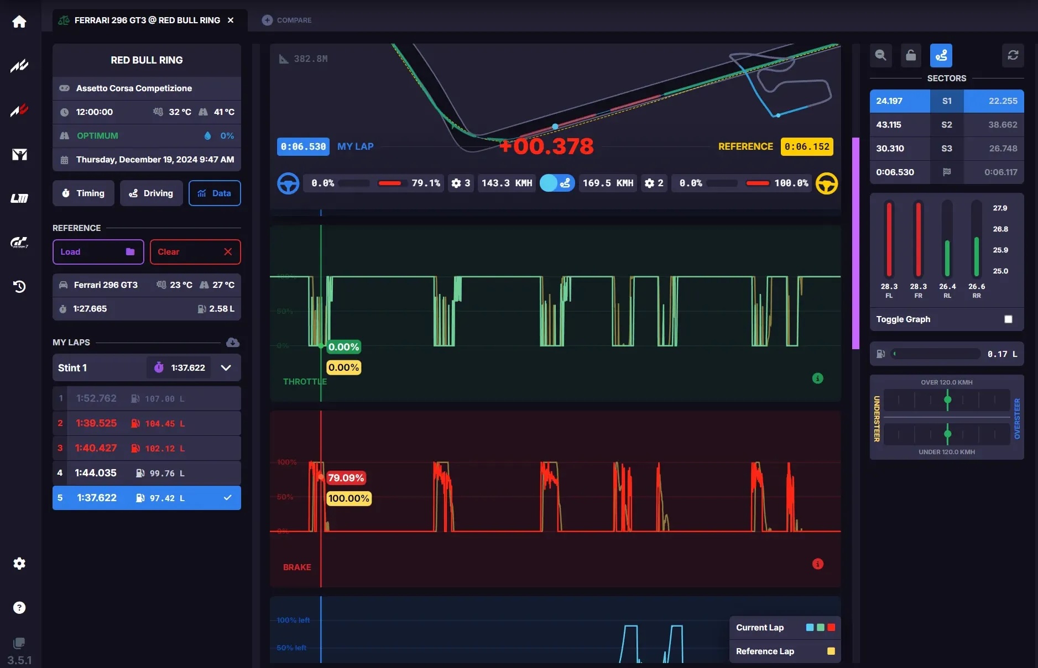Click the zoom-out magnifier icon

click(881, 55)
